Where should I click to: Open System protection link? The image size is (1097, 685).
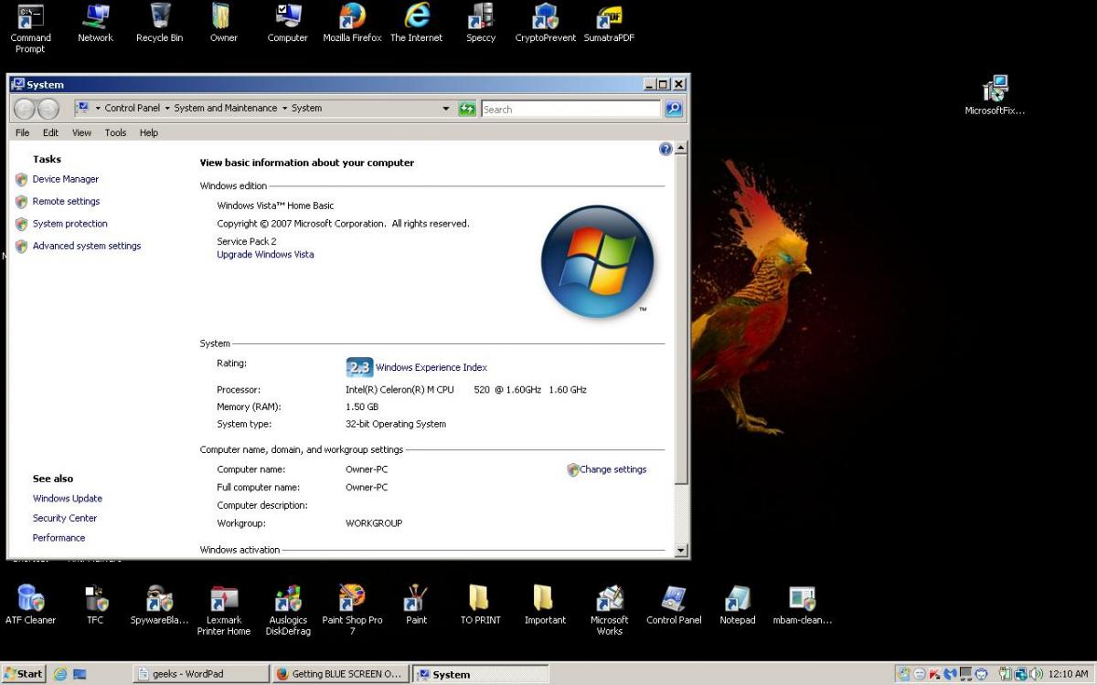tap(70, 224)
